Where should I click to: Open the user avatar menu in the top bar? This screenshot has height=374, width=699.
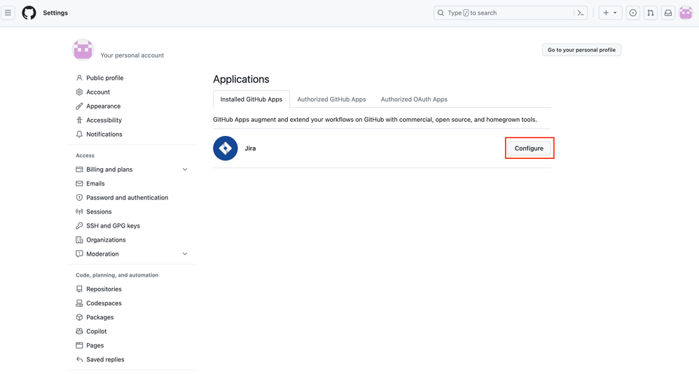[686, 13]
